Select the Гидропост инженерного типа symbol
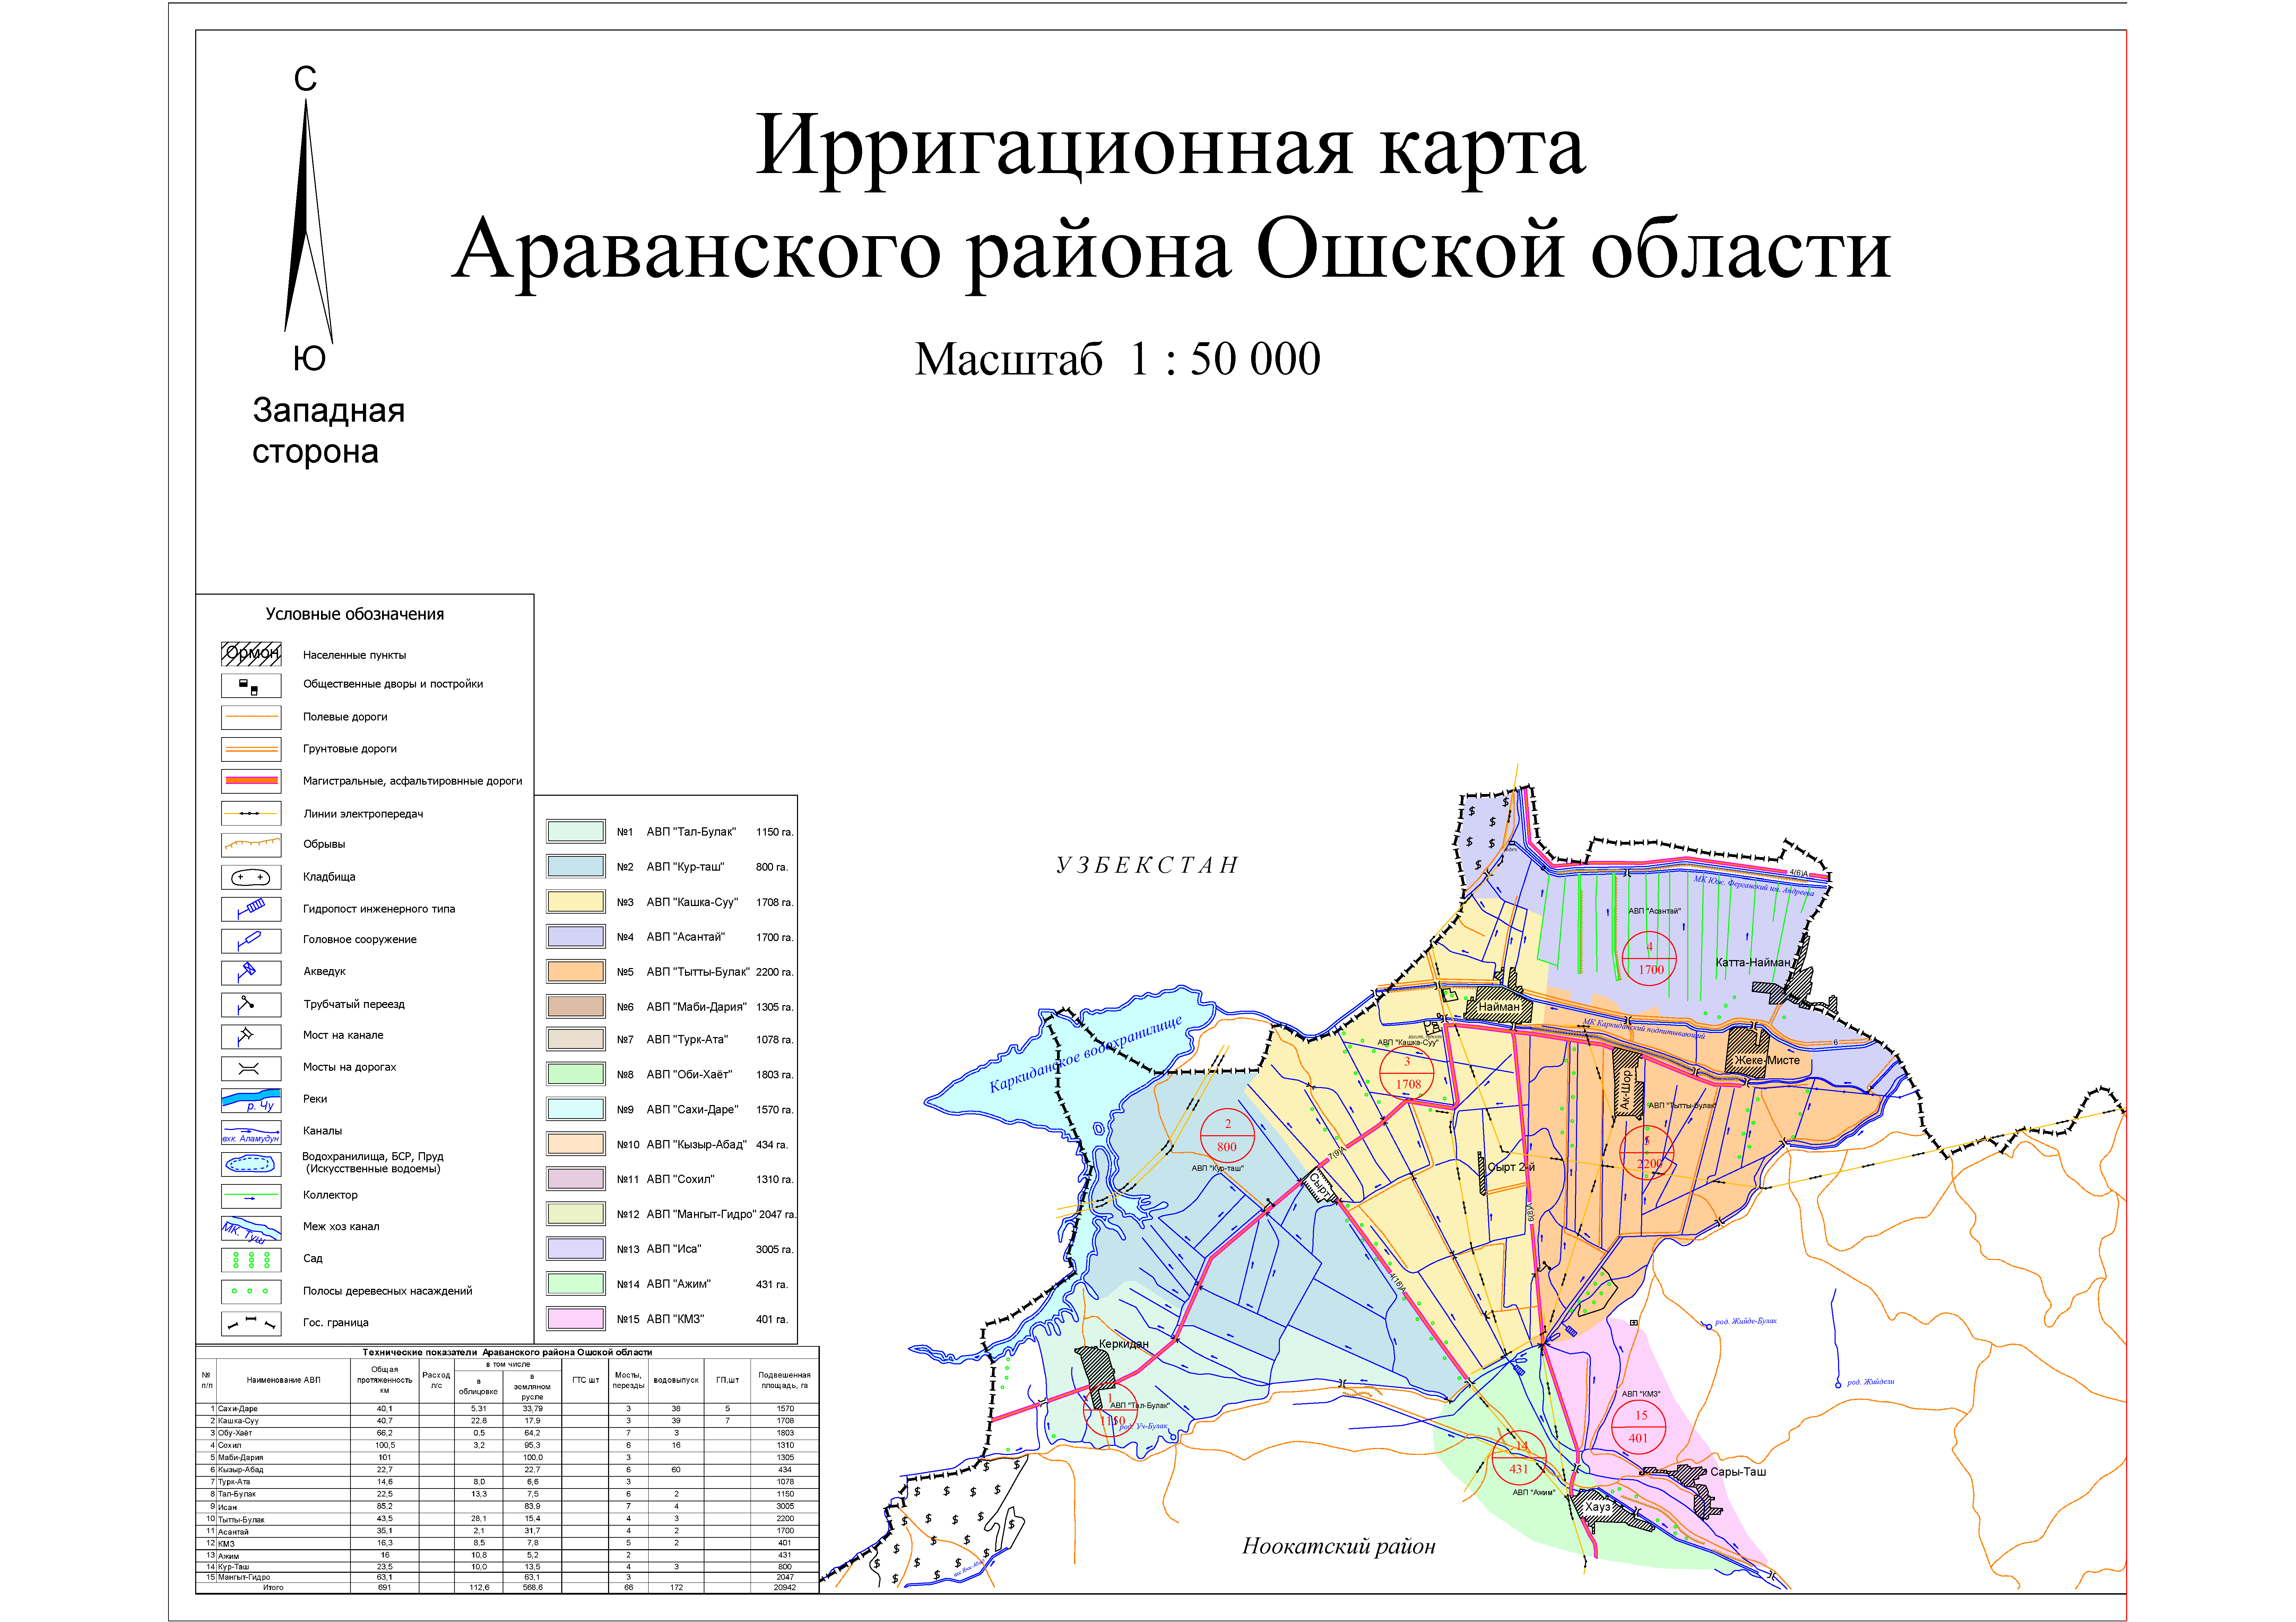Screen dimensions: 2296x1622 click(x=251, y=909)
